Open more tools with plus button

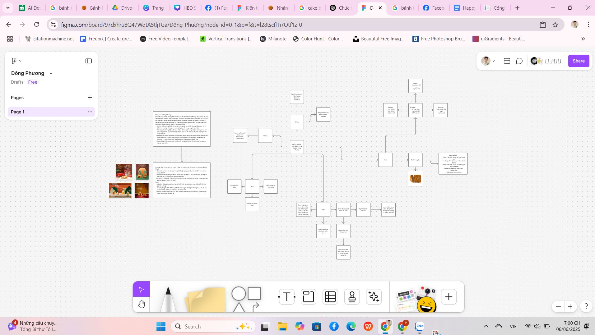449,297
